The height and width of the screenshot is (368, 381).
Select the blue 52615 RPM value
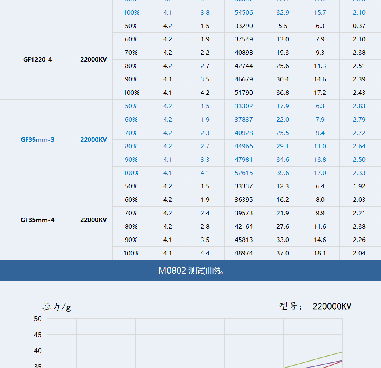pos(244,173)
